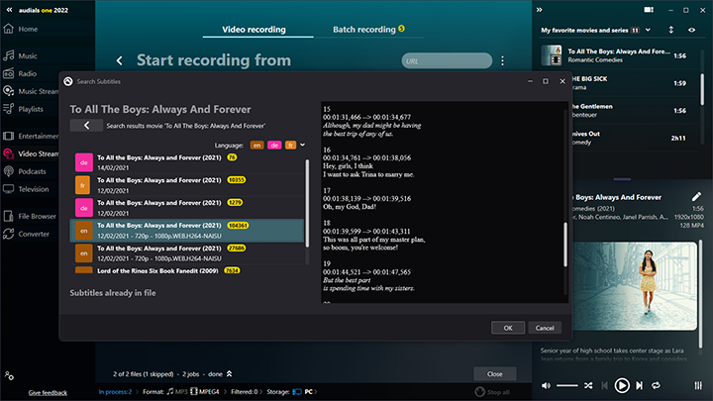
Task: Expand the jobs status chevron
Action: pyautogui.click(x=229, y=373)
